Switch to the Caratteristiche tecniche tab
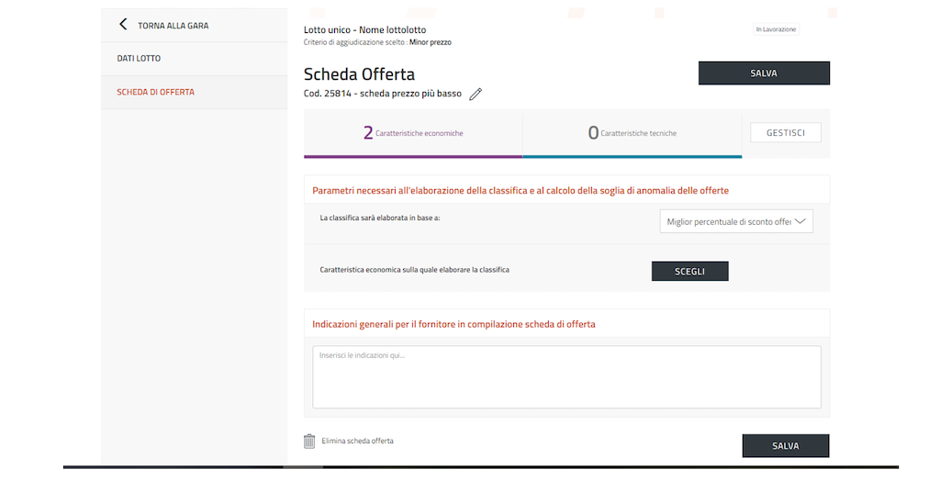Screen dimensions: 940x480 pos(632,134)
